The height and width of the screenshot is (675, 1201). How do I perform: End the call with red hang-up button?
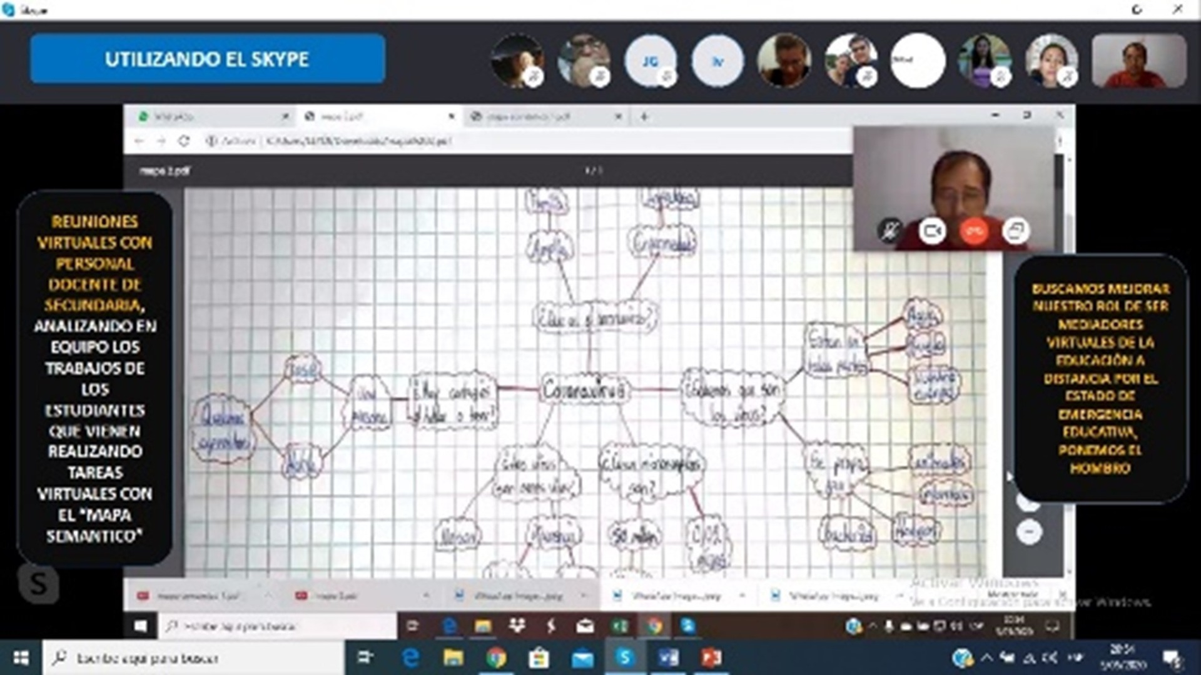[974, 231]
